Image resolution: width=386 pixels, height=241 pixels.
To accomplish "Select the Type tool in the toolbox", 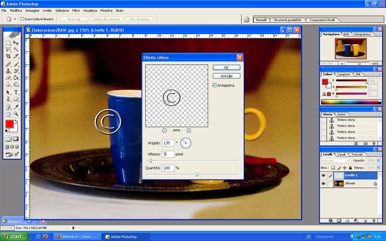I will click(16, 92).
